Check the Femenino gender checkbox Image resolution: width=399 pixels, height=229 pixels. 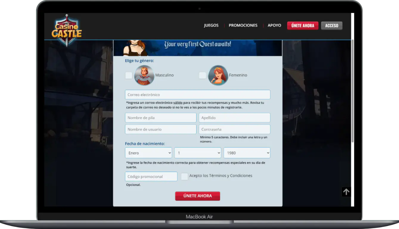point(202,75)
